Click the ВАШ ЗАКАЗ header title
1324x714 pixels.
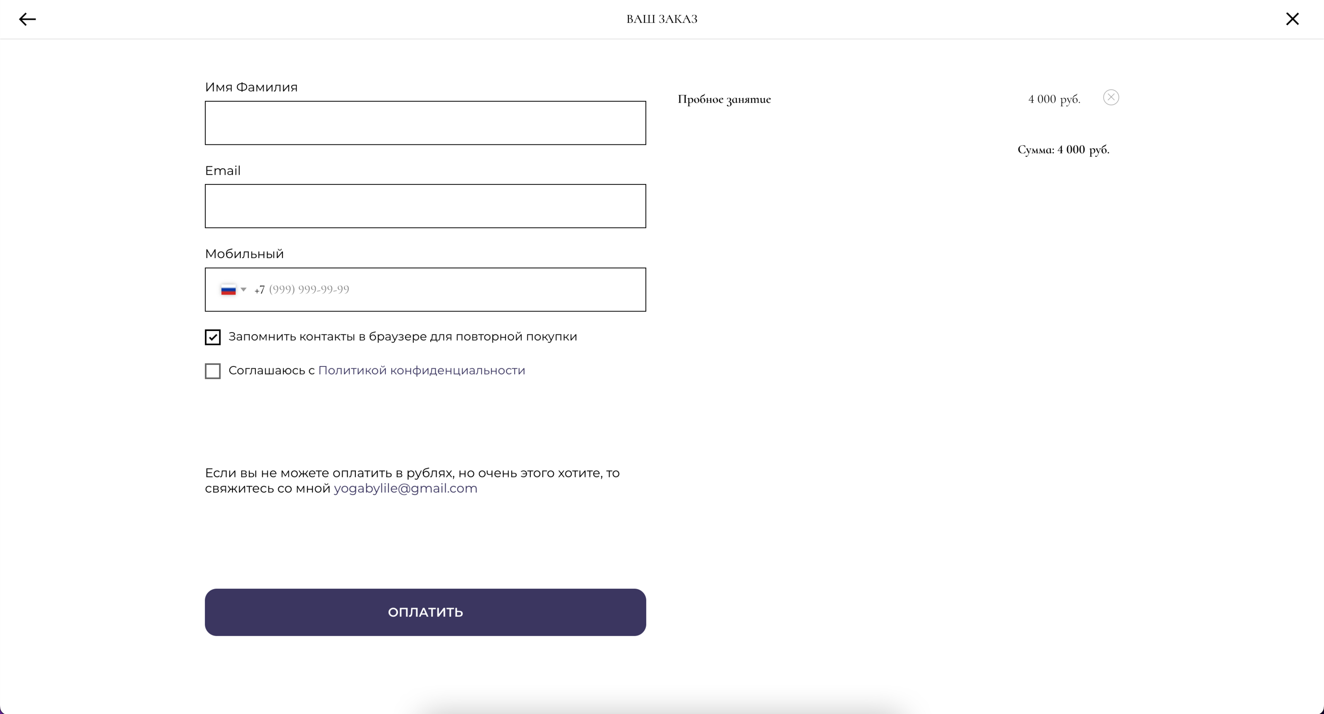point(662,19)
